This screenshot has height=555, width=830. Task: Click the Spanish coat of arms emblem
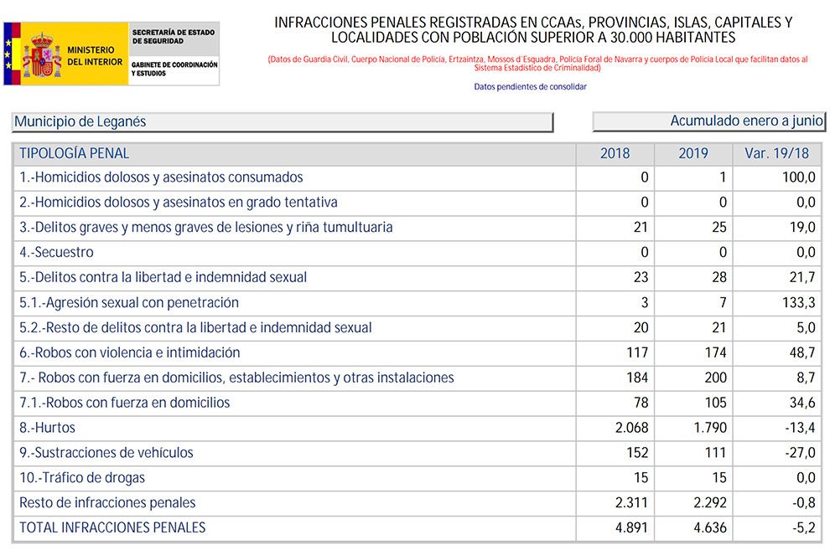[x=41, y=55]
